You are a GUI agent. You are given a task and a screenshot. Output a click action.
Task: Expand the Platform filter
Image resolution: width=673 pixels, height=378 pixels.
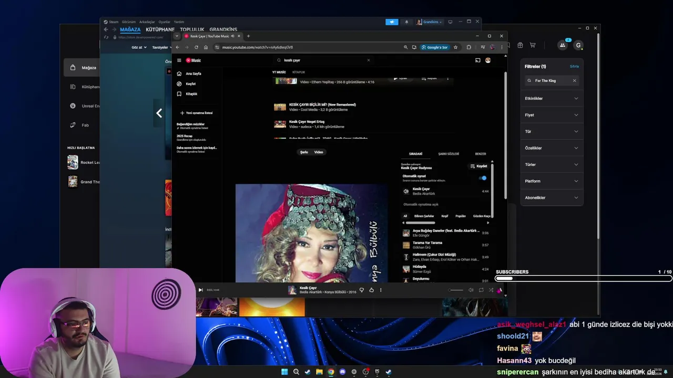pos(552,181)
